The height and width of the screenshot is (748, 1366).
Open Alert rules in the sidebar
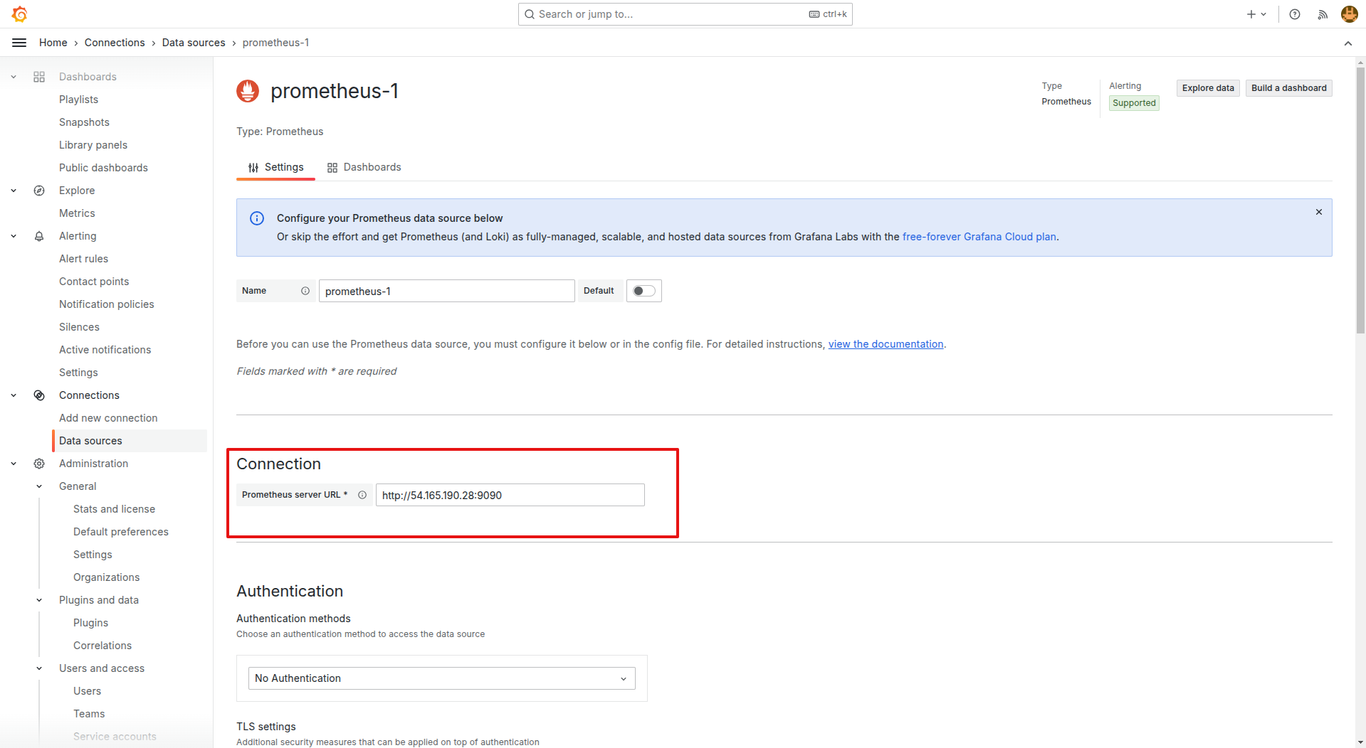click(83, 259)
